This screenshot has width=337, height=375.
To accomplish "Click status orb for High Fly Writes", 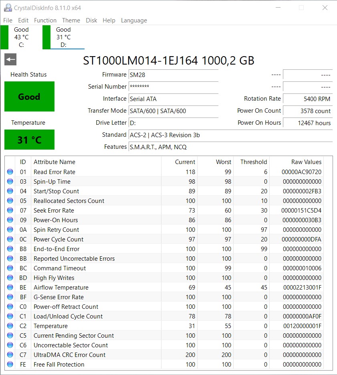I will pos(10,278).
